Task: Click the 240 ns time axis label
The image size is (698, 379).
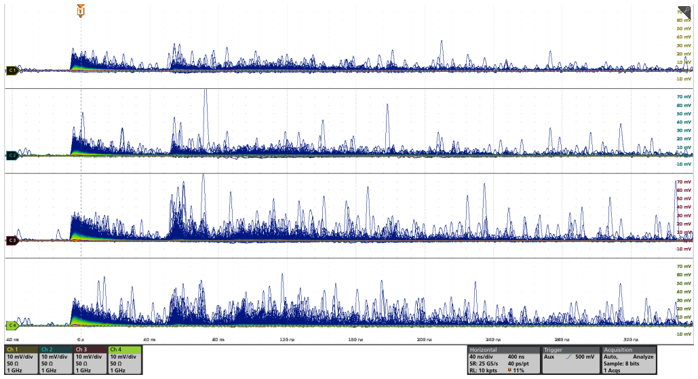Action: (492, 340)
